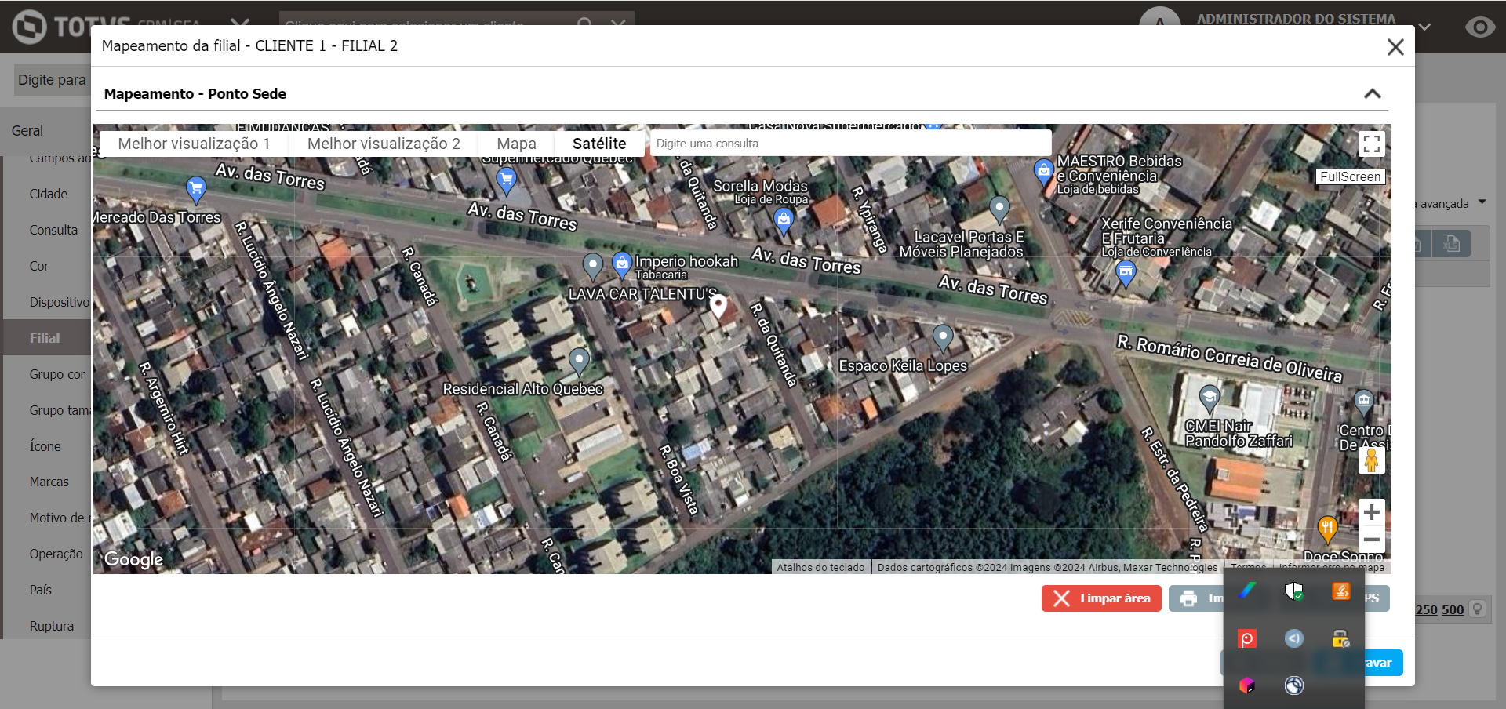Open Filial in the sidebar menu
This screenshot has height=709, width=1506.
tap(45, 338)
